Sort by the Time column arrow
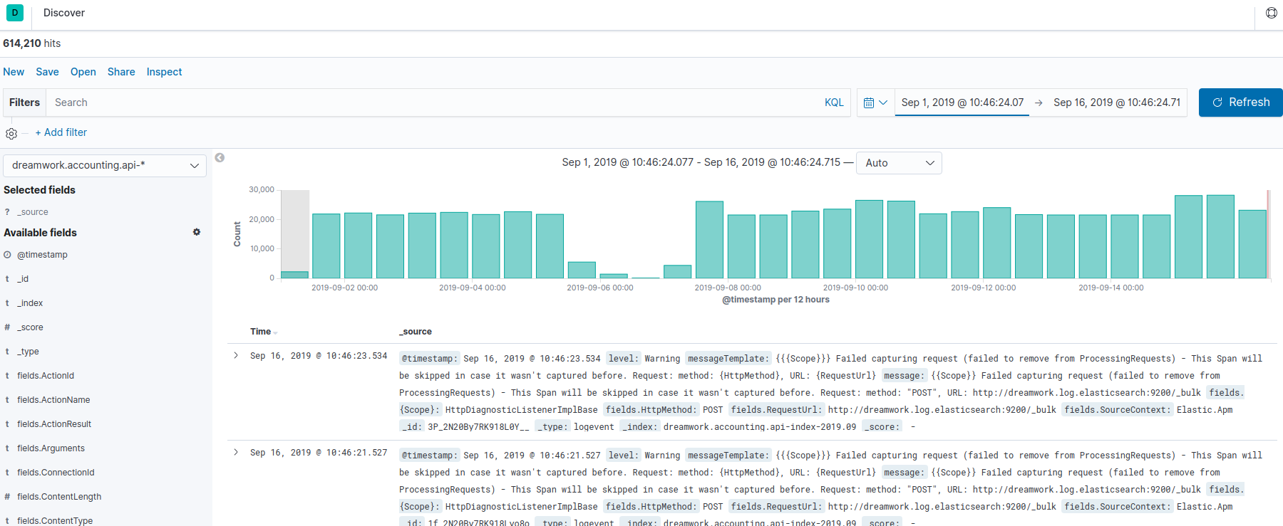The width and height of the screenshot is (1283, 526). coord(276,332)
